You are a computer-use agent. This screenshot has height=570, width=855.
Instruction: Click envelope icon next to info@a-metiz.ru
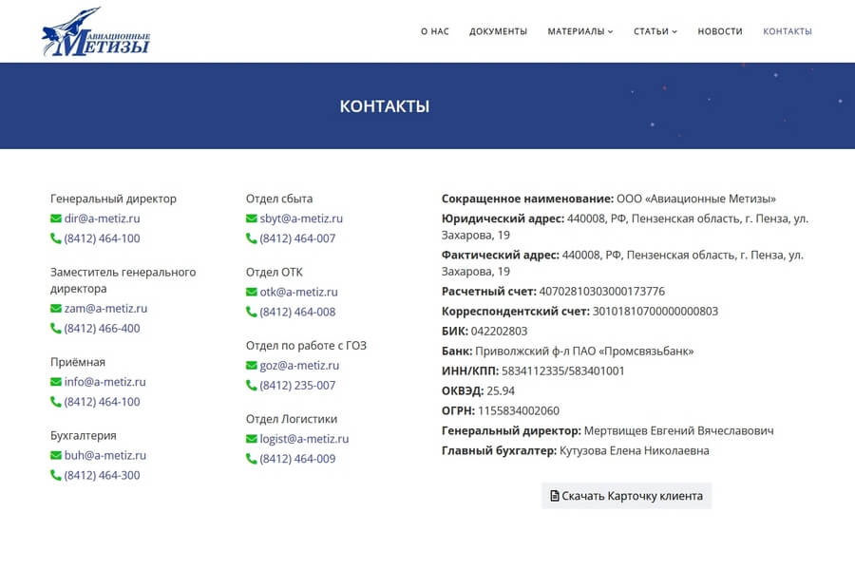[56, 382]
